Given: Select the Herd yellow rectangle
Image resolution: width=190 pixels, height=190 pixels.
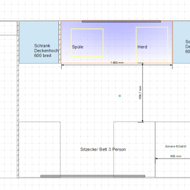Looking at the screenshot, I should [x=152, y=44].
